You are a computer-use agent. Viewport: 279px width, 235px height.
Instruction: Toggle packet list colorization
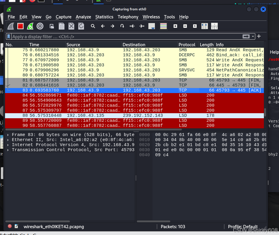coord(163,26)
